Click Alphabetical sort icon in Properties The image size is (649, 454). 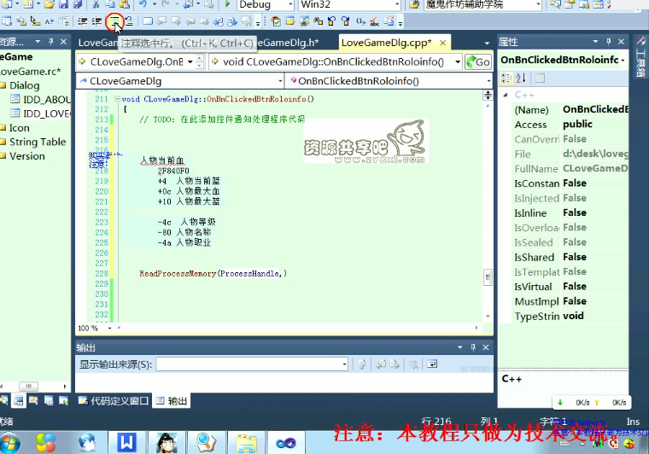521,78
